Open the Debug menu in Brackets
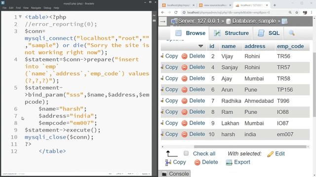 pos(47,8)
